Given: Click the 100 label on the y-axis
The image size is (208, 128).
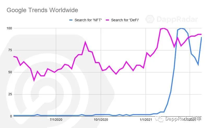Looking at the screenshot, I should click(9, 28).
